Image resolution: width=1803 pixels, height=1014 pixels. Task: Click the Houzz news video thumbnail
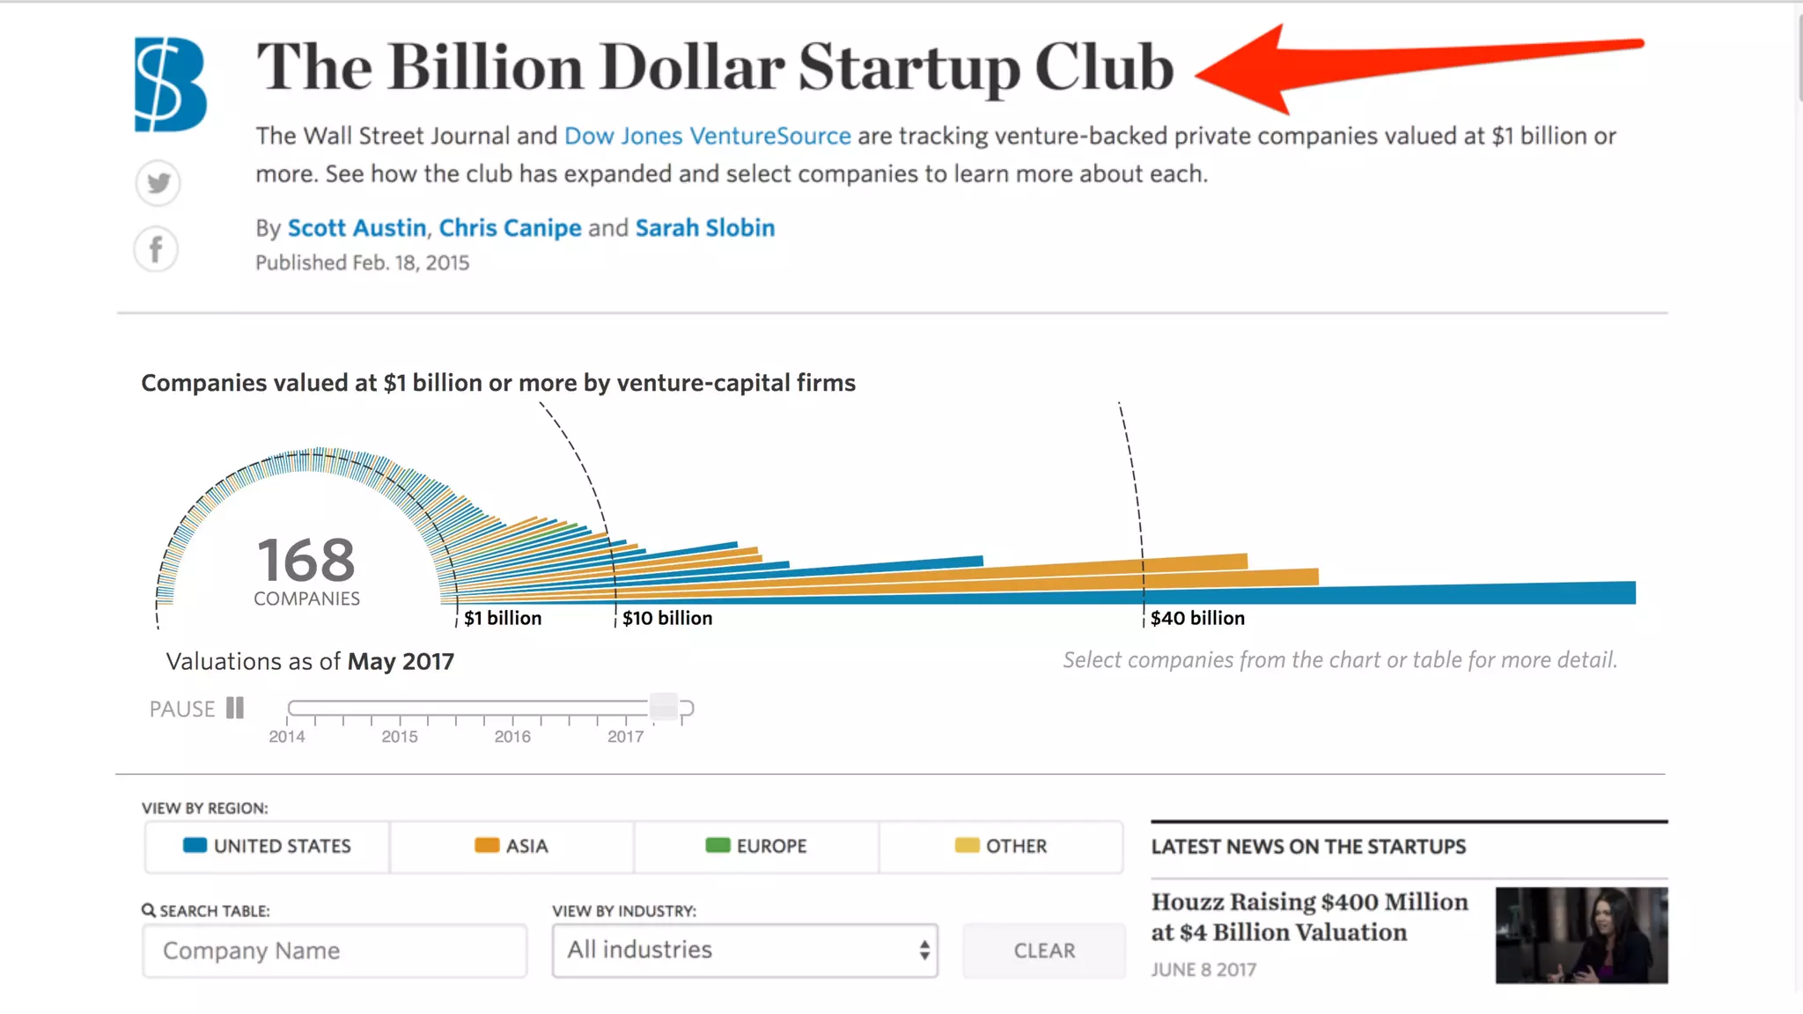pos(1581,935)
